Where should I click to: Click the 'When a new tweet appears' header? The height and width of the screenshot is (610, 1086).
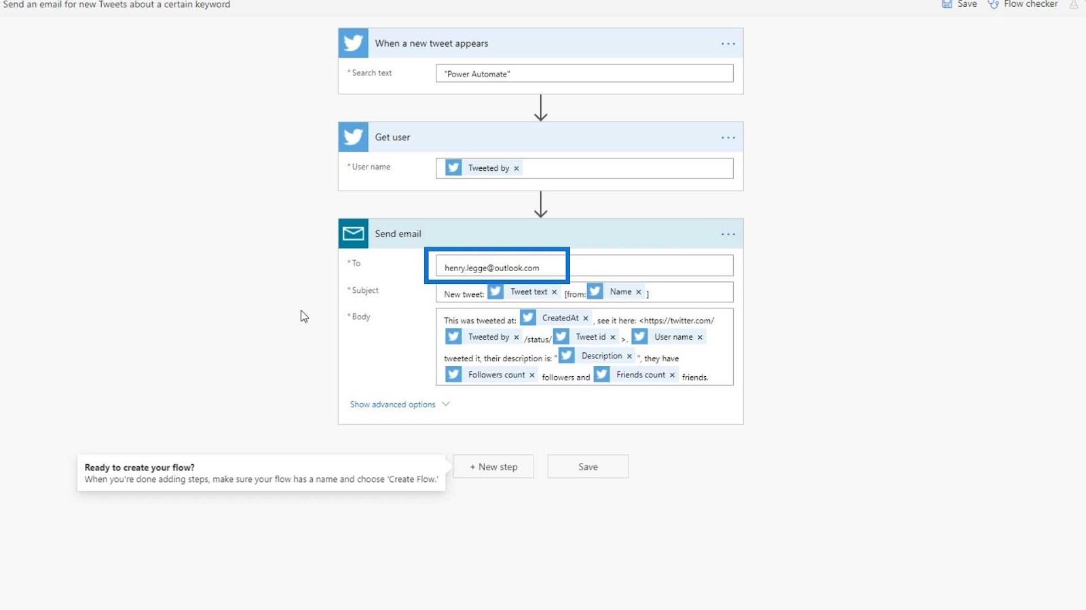pyautogui.click(x=540, y=43)
